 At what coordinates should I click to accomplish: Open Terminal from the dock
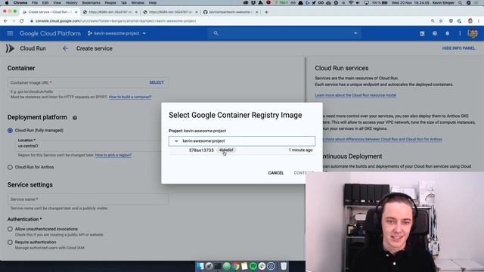click(218, 266)
